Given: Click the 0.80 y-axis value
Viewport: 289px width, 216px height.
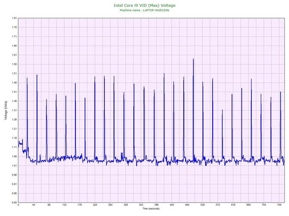Looking at the screenshot, I should click(14, 203).
